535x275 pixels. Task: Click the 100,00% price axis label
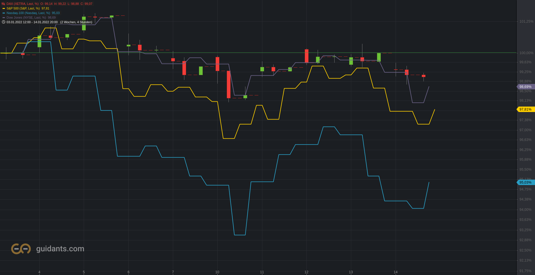pos(526,53)
